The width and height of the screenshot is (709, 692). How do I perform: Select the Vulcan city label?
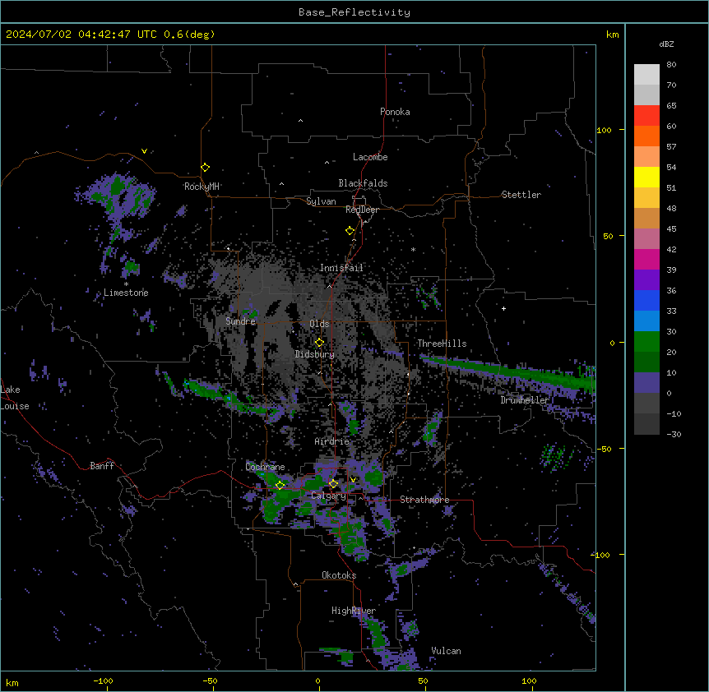point(447,651)
